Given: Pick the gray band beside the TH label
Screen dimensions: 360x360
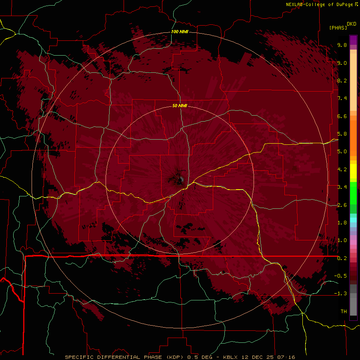Looking at the screenshot, I should coord(353,307).
